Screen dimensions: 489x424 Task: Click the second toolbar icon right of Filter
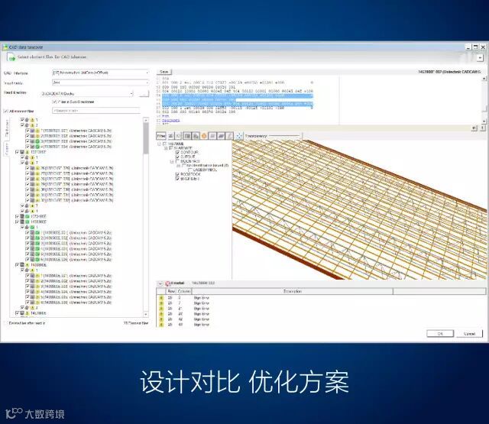tap(178, 136)
